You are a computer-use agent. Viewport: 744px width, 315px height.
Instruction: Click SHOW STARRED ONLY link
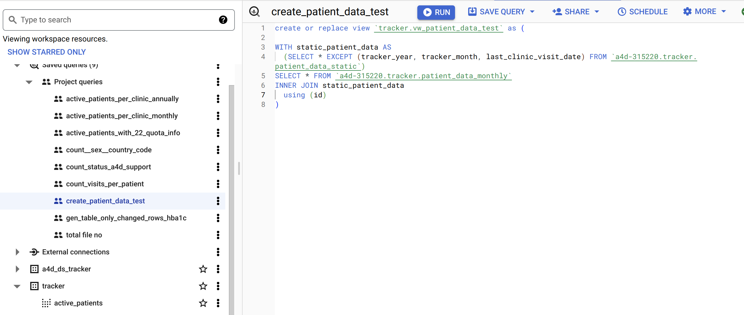[x=46, y=52]
